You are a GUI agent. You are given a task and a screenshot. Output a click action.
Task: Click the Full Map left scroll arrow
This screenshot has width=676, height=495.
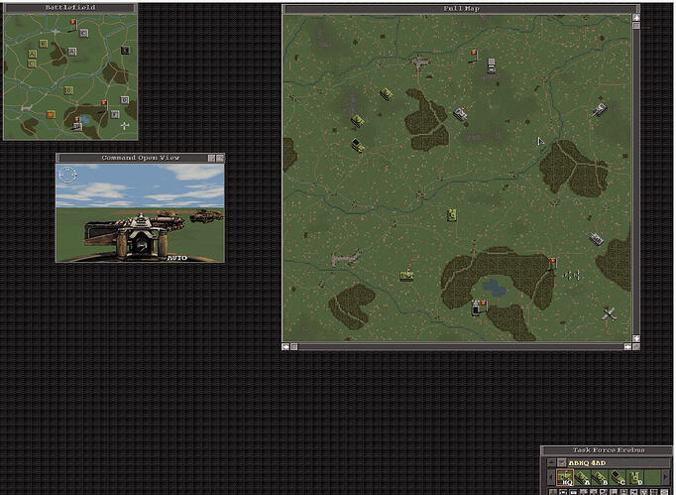coord(285,346)
